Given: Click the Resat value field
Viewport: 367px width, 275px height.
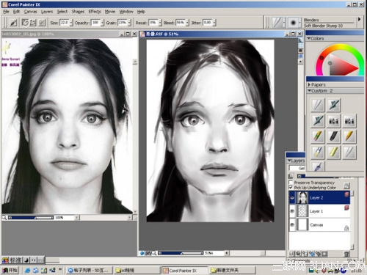Looking at the screenshot, I should coord(153,23).
